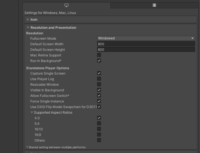
Task: Turn on Resizable Window option
Action: point(99,84)
